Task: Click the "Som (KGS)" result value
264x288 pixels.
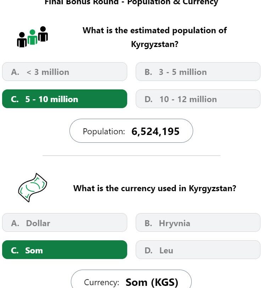Action: pos(152,282)
